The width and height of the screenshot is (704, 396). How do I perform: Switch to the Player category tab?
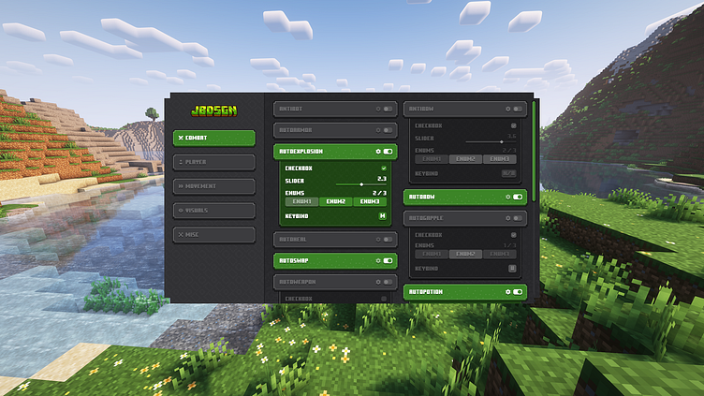[x=214, y=162]
